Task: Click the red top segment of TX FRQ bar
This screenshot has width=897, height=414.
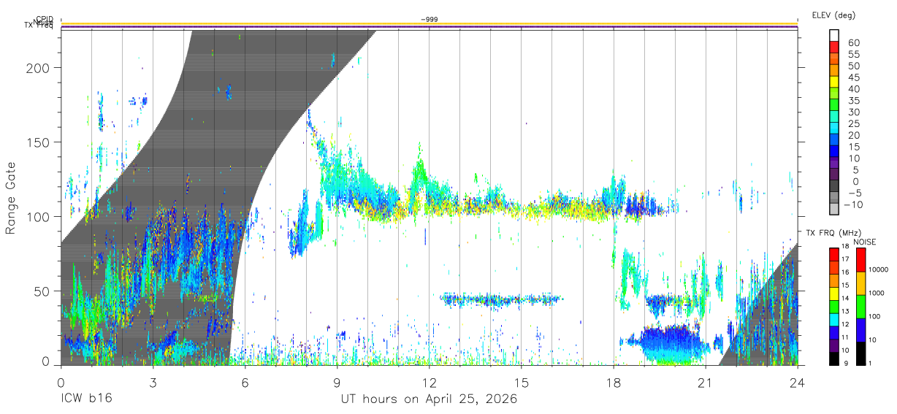Action: tap(834, 254)
